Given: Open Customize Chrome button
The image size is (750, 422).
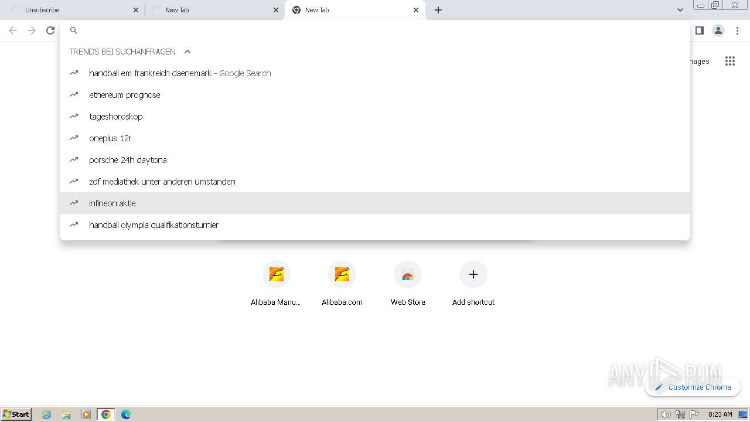Looking at the screenshot, I should click(x=693, y=387).
